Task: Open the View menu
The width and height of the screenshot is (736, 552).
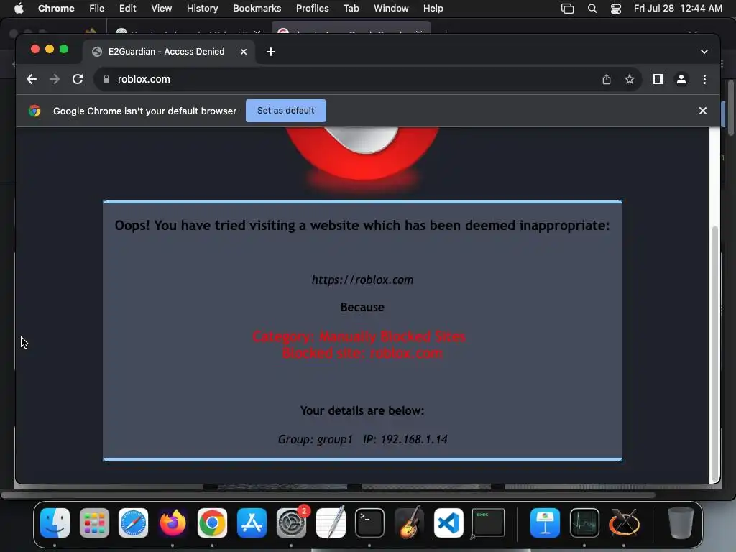Action: coord(161,9)
